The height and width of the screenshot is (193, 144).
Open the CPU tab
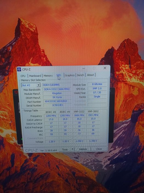coord(23,76)
